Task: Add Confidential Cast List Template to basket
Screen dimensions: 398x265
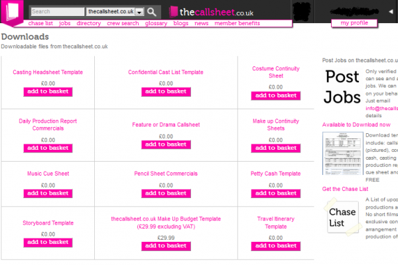Action: click(x=166, y=91)
